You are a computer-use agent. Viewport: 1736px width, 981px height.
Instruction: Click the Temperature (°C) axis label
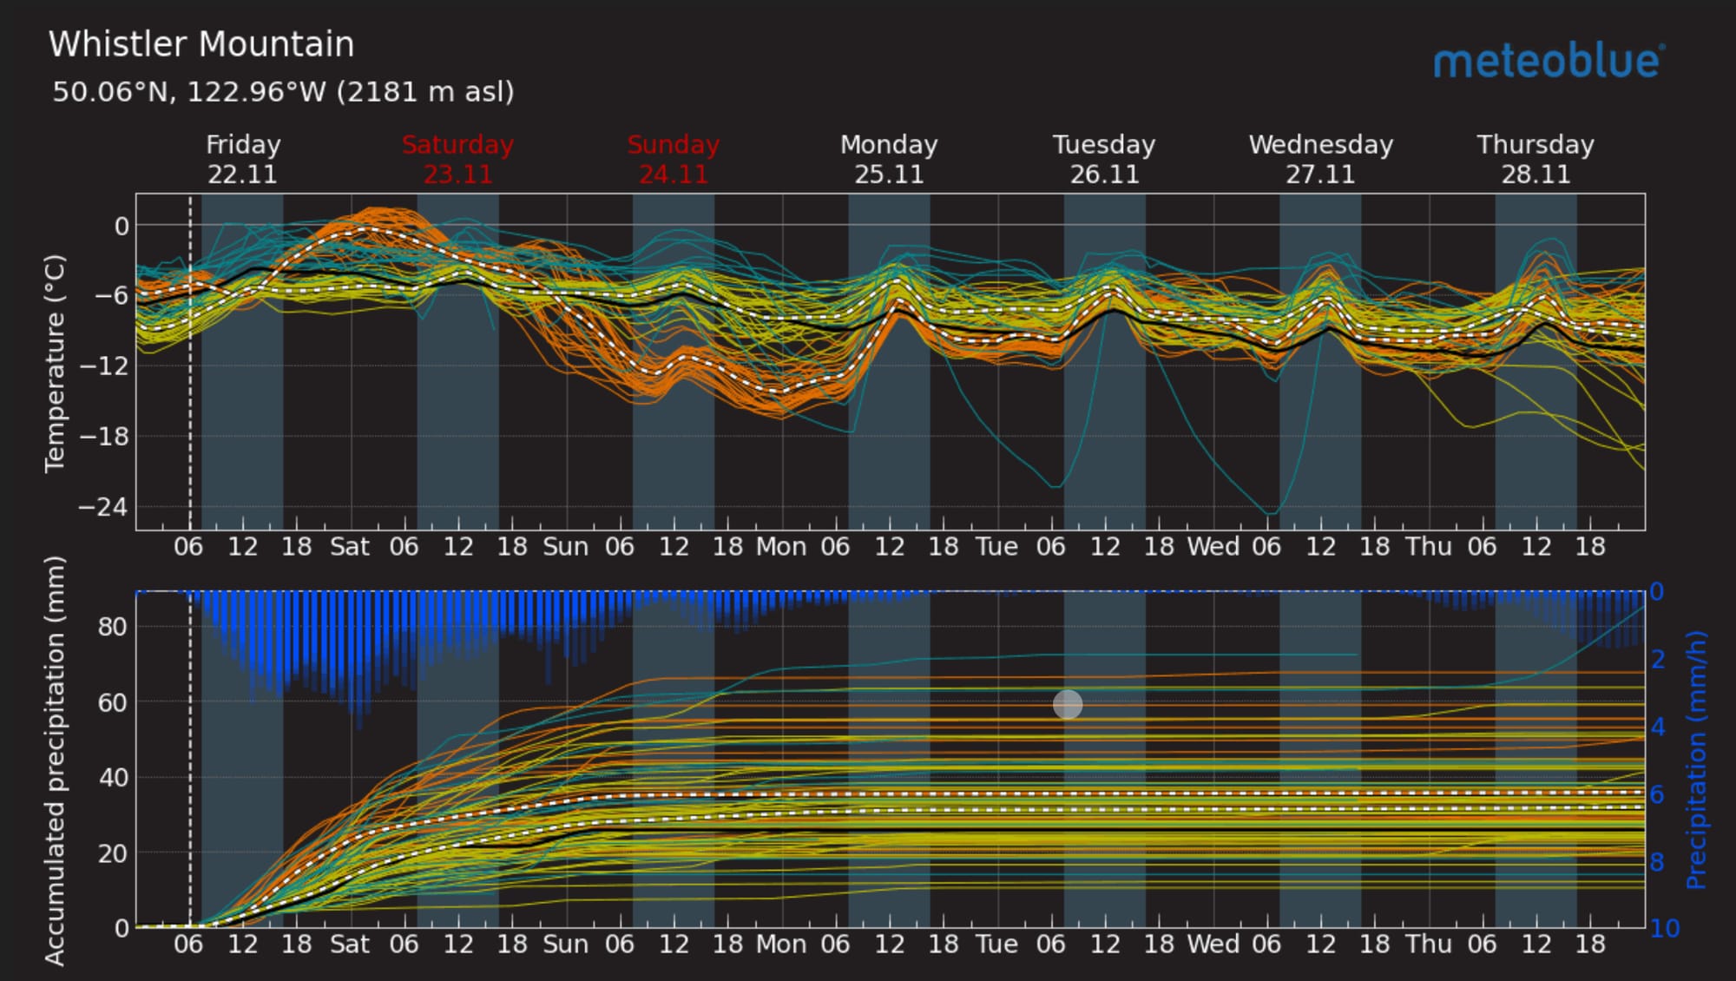point(55,363)
